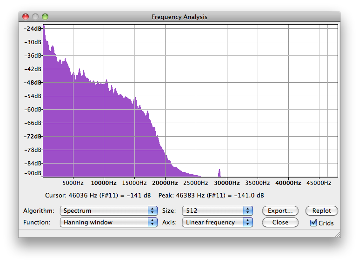Click the Frequency Analysis window title
The image size is (359, 263).
pyautogui.click(x=179, y=17)
